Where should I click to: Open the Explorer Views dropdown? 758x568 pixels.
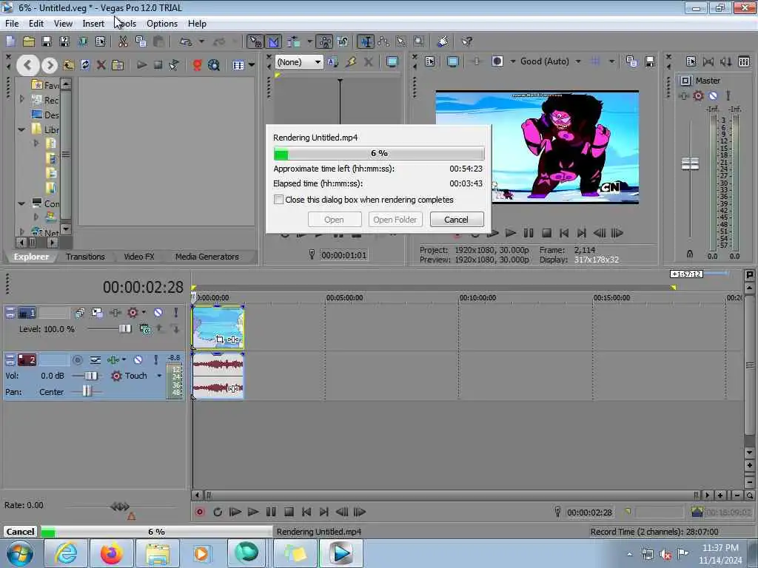coord(252,65)
